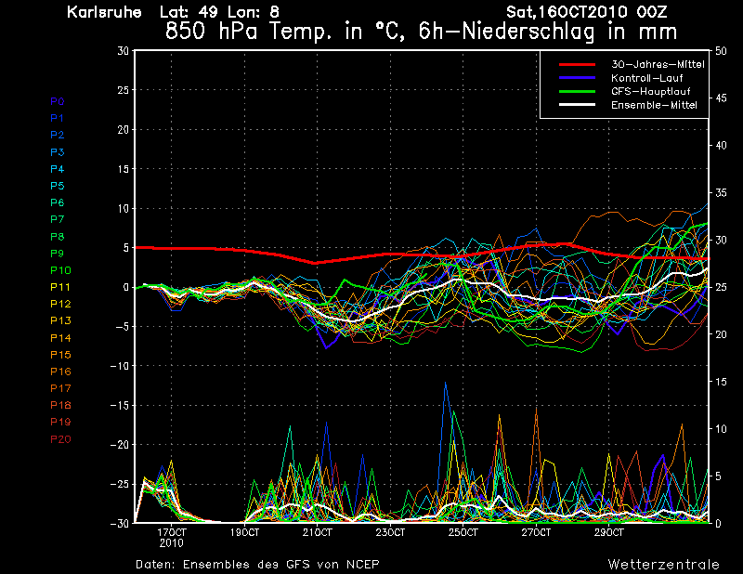Click the P15 ensemble member label

(60, 355)
